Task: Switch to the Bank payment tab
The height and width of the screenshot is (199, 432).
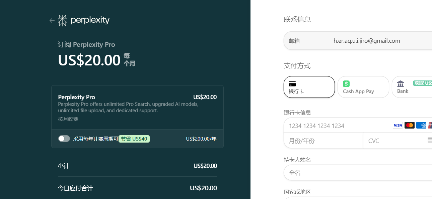Action: 412,87
